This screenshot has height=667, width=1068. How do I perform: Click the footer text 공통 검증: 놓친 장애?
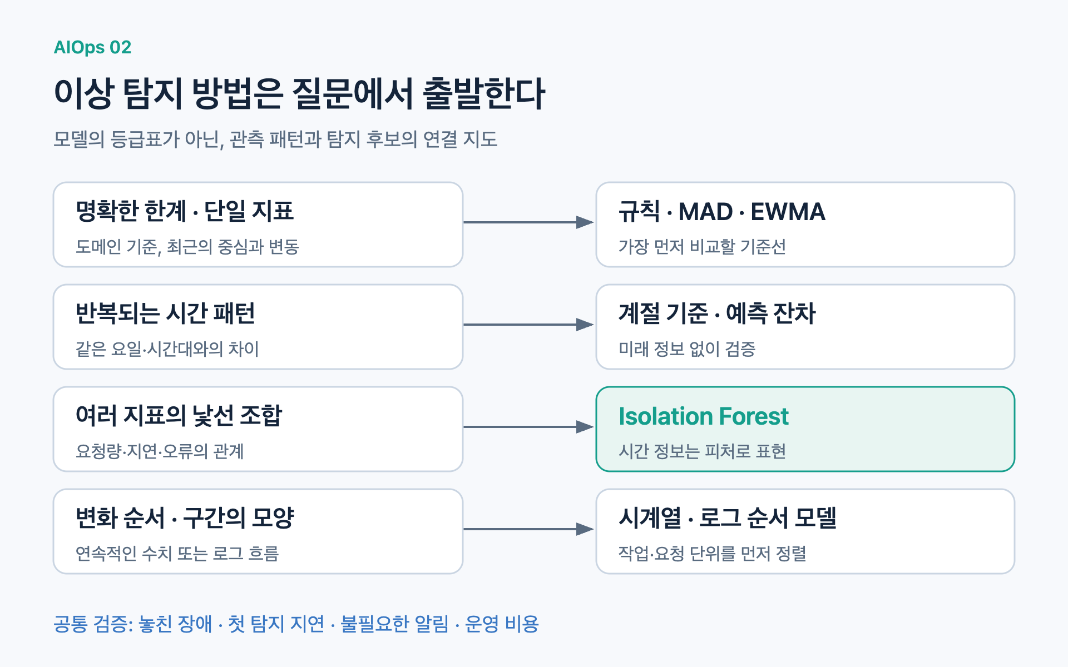[133, 624]
